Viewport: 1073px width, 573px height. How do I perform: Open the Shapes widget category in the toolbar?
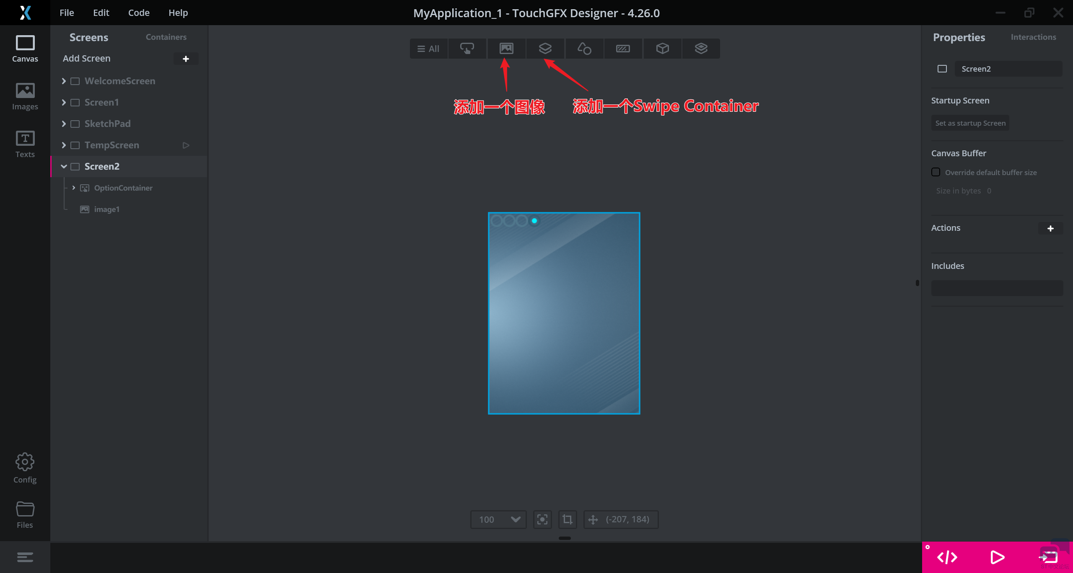[x=584, y=49]
